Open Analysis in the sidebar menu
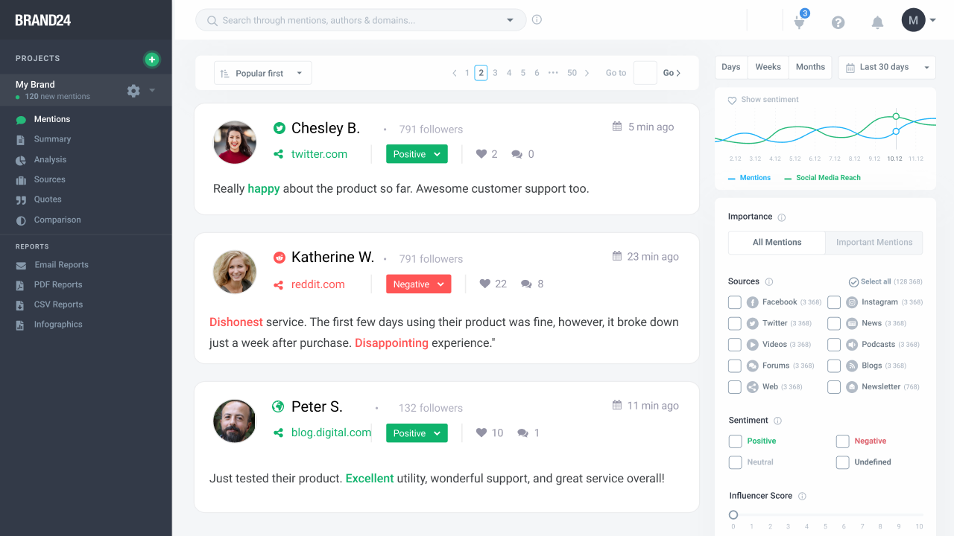This screenshot has width=954, height=536. [50, 159]
